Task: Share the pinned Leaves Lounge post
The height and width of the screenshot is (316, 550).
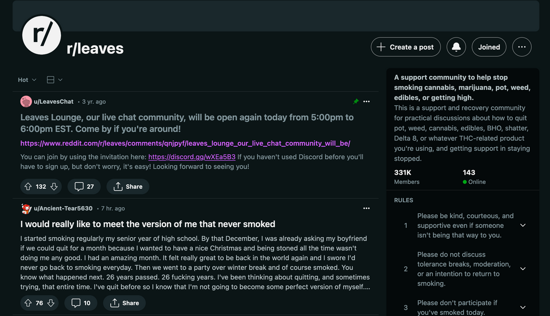Action: (x=127, y=186)
